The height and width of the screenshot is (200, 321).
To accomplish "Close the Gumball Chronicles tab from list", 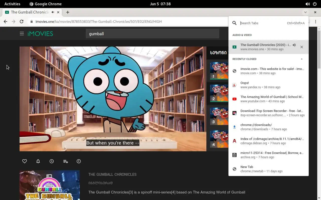I will point(302,47).
